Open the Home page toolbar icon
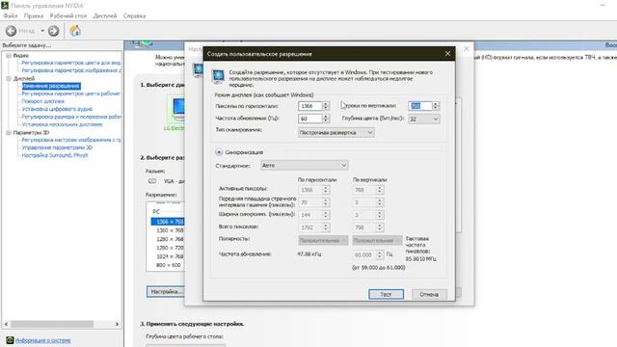The image size is (617, 347). 75,31
